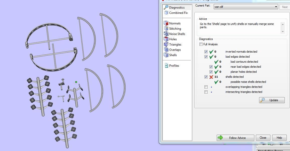This screenshot has width=290, height=151.
Task: Open the Diagnostics page icon
Action: [x=166, y=7]
